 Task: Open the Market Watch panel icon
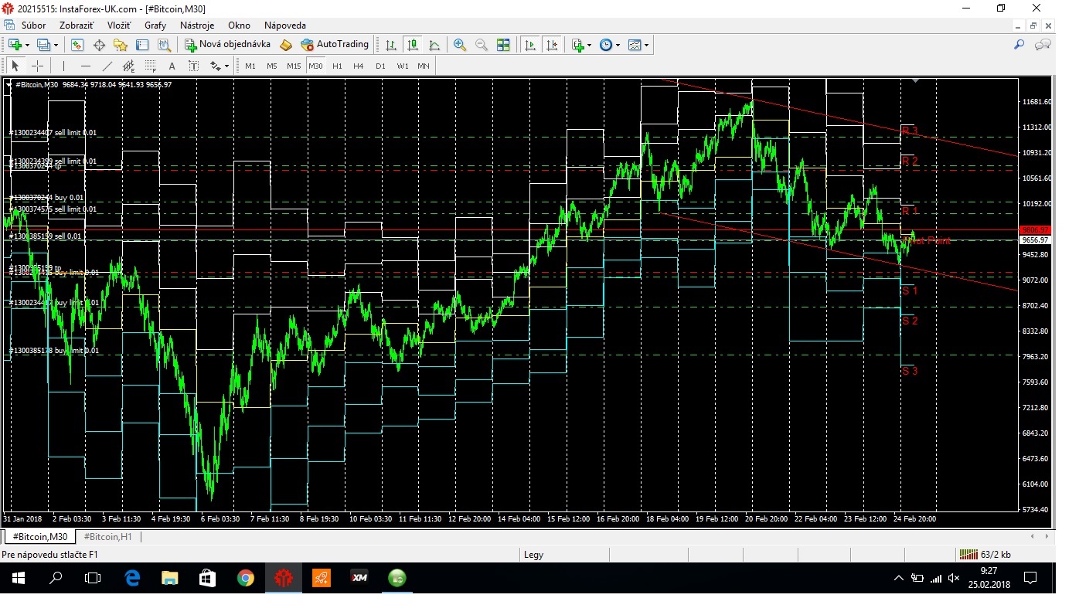coord(77,45)
